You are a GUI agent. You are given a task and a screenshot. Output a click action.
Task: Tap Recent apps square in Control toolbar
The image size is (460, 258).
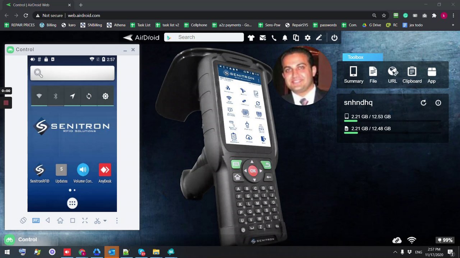(x=73, y=221)
